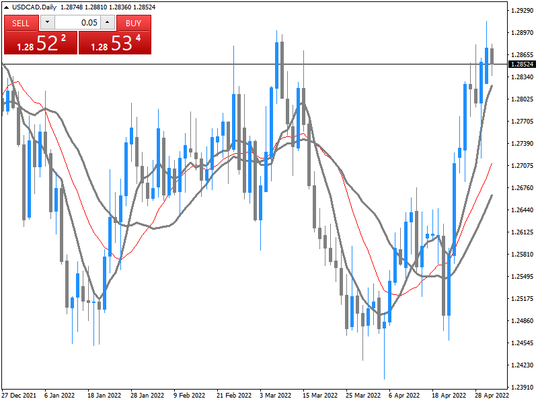538x403 pixels.
Task: Decrease volume with the down arrow
Action: [x=47, y=23]
